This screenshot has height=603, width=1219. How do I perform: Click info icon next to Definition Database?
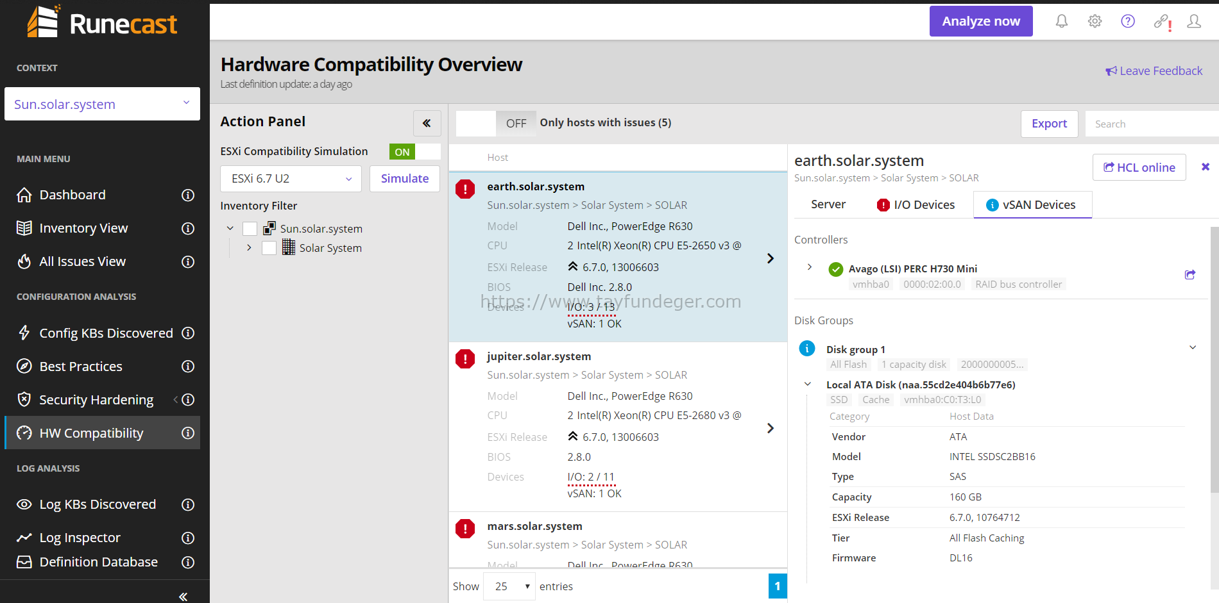188,562
